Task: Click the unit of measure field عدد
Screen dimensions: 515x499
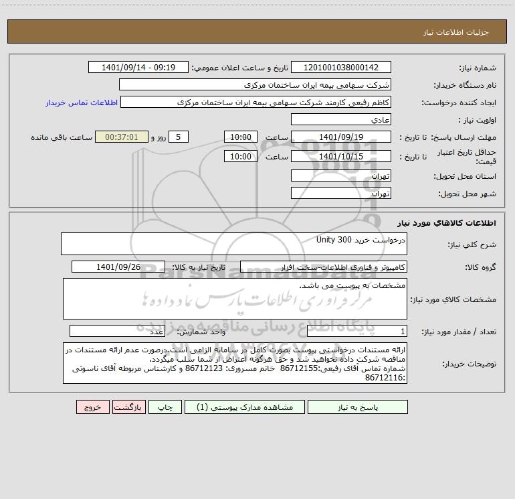Action: click(x=117, y=332)
